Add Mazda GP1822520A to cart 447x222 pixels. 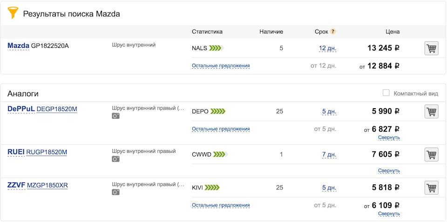click(431, 48)
